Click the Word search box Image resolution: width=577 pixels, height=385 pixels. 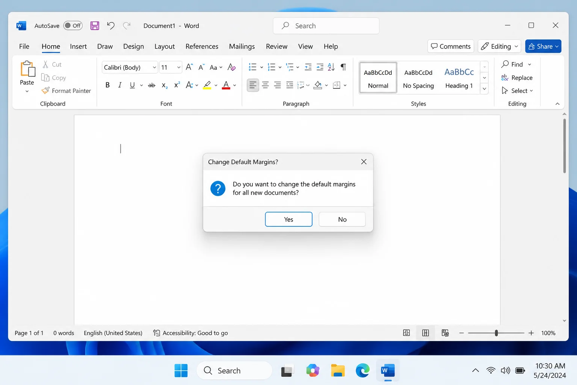[326, 26]
